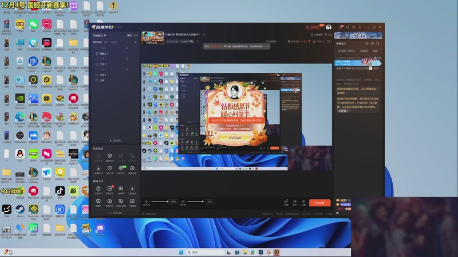458x257 pixels.
Task: Select the 全屏 source row
Action: click(x=114, y=80)
